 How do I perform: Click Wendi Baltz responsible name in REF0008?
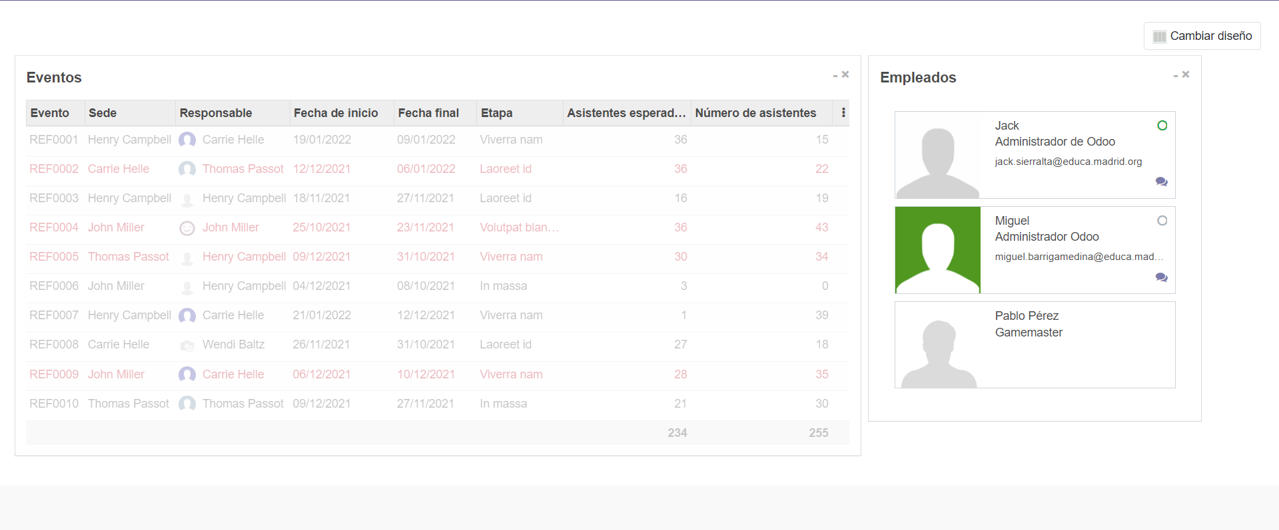point(233,344)
